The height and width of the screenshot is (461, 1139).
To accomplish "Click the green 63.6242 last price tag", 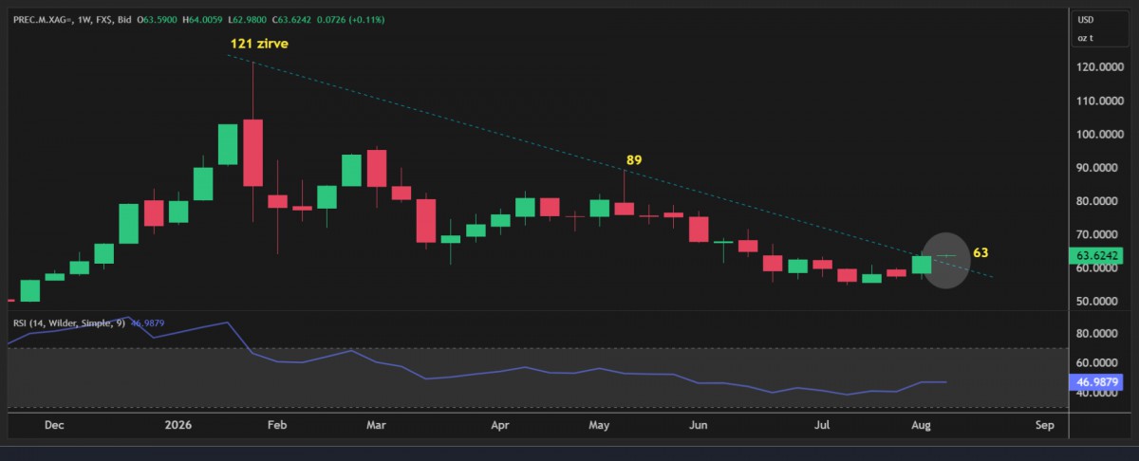I will (1094, 256).
